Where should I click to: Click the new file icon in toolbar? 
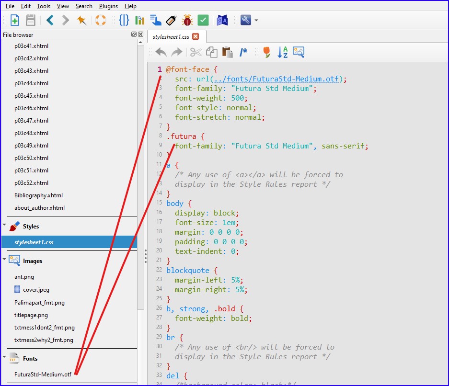[x=15, y=20]
